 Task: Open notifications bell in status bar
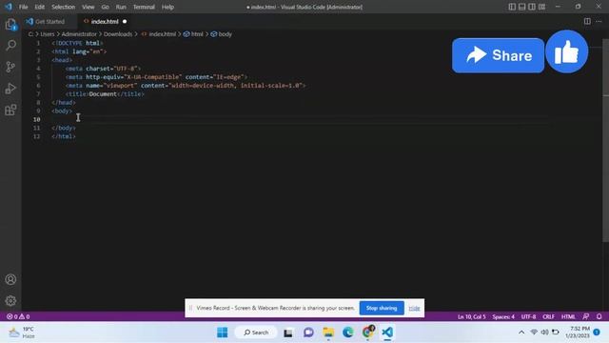pyautogui.click(x=599, y=316)
